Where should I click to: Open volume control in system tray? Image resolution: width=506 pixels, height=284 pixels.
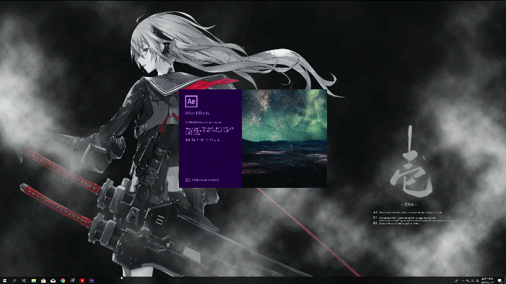click(473, 281)
